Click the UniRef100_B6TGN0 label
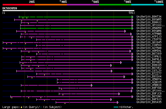This screenshot has width=166, height=109. pos(149,97)
